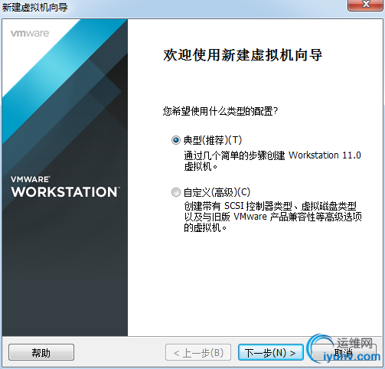Select the 典型(推荐) radio option

pyautogui.click(x=176, y=140)
